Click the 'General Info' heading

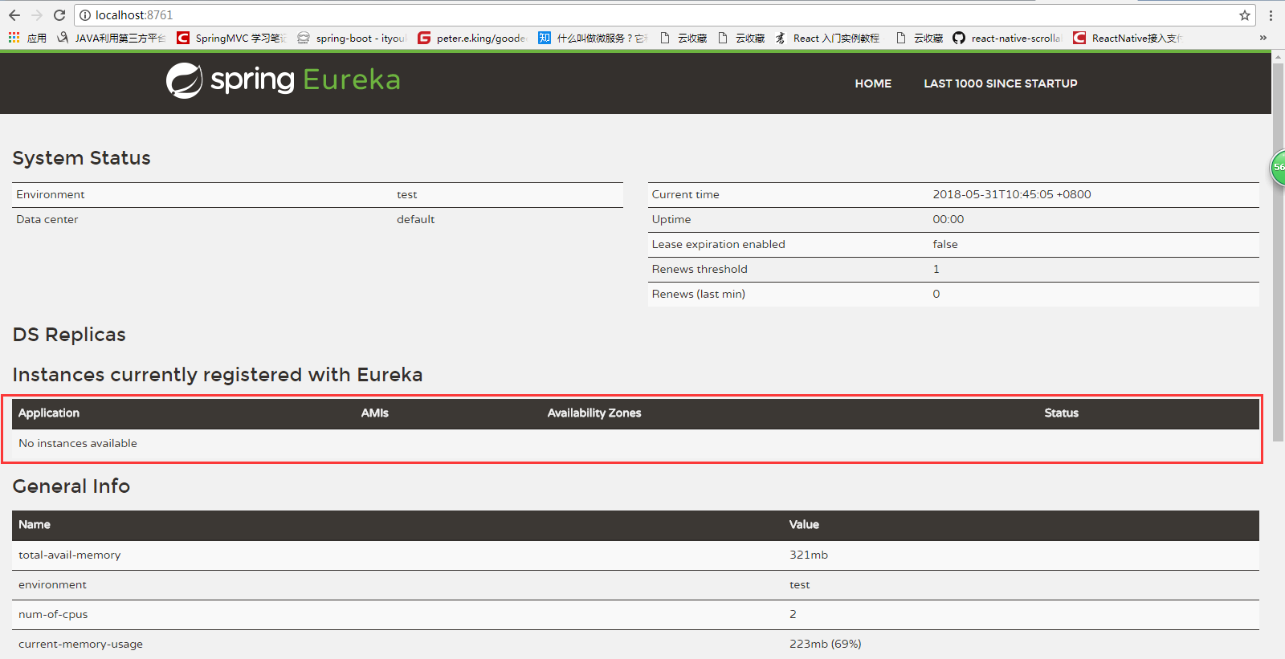tap(71, 486)
